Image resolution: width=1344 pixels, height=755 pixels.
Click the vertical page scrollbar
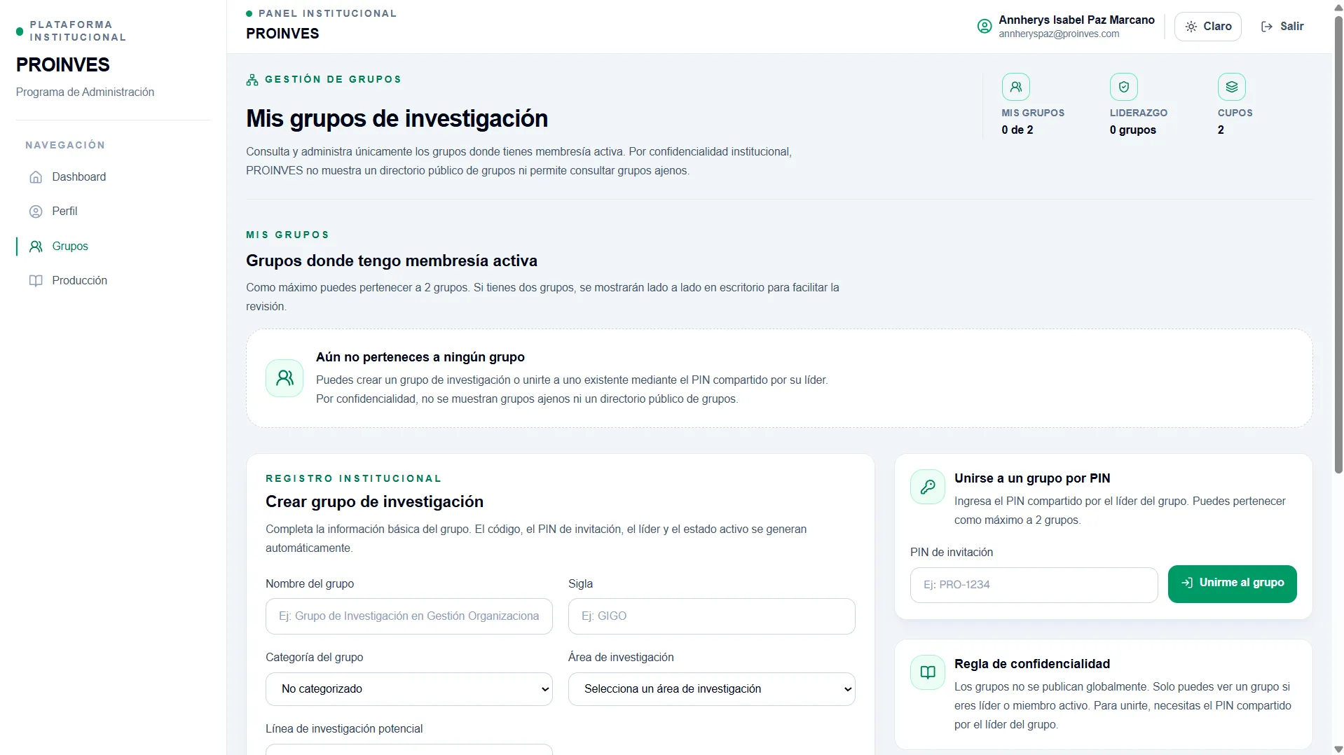click(x=1338, y=244)
